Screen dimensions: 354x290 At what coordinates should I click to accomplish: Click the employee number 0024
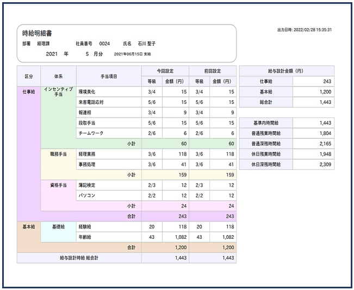(x=104, y=43)
